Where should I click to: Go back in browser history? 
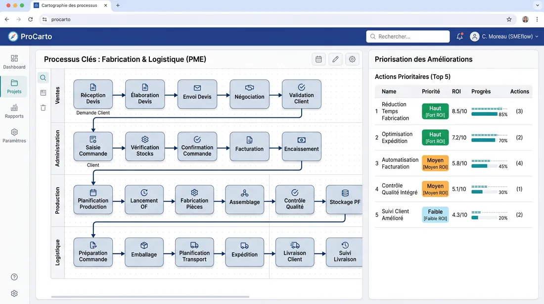coord(7,19)
